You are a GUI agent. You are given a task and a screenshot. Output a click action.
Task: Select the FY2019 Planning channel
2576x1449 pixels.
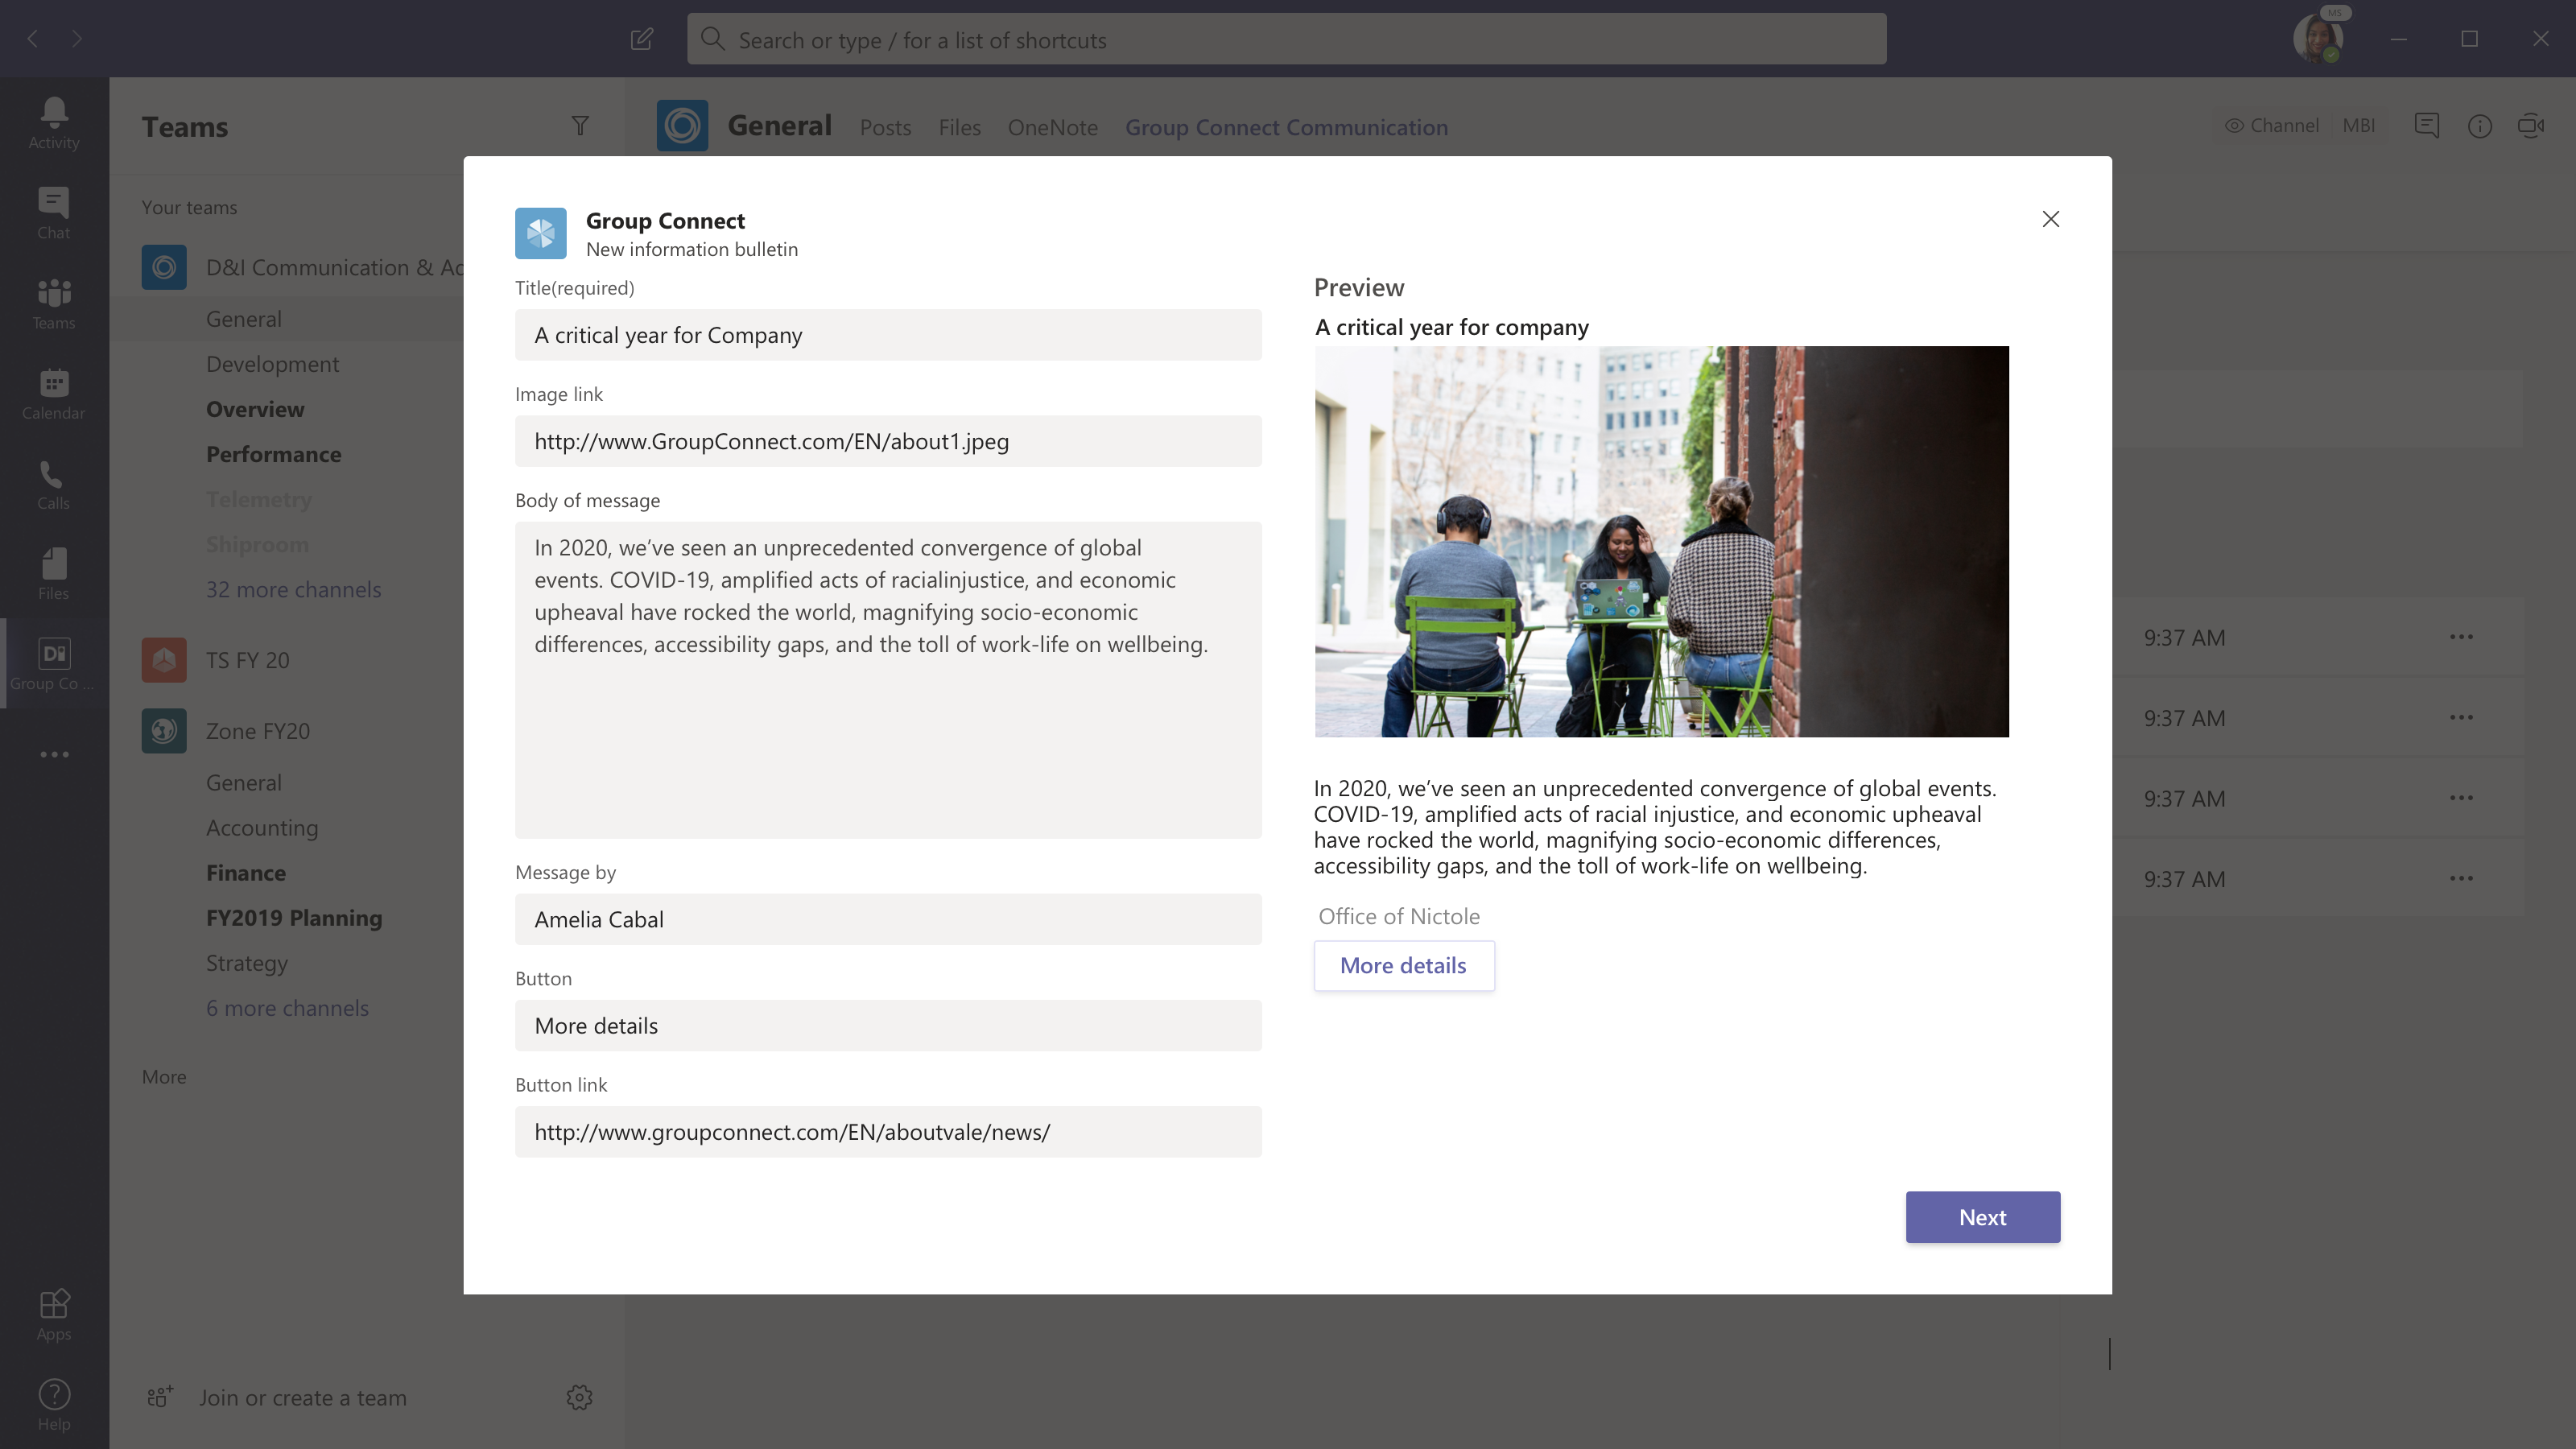294,918
